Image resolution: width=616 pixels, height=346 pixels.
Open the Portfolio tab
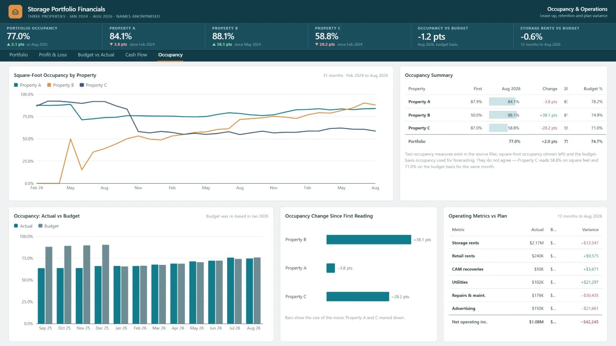click(18, 55)
